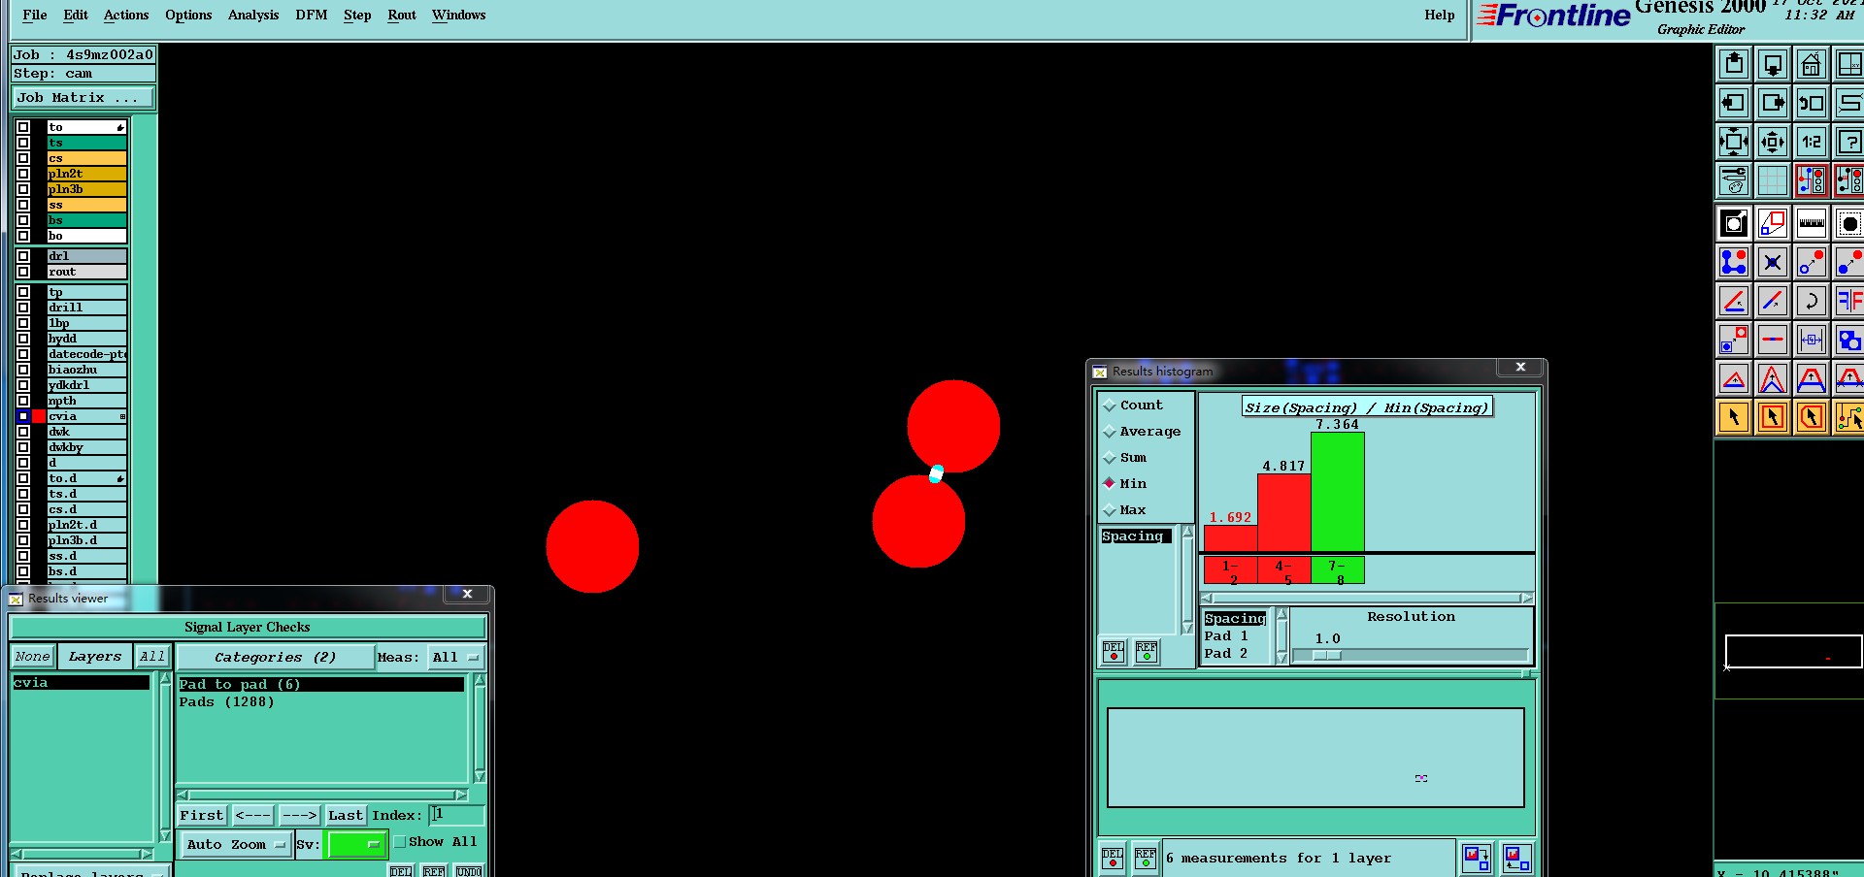
Task: Choose the Average radio option
Action: point(1110,432)
